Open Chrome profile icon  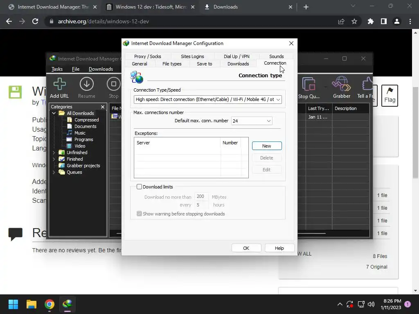(396, 21)
